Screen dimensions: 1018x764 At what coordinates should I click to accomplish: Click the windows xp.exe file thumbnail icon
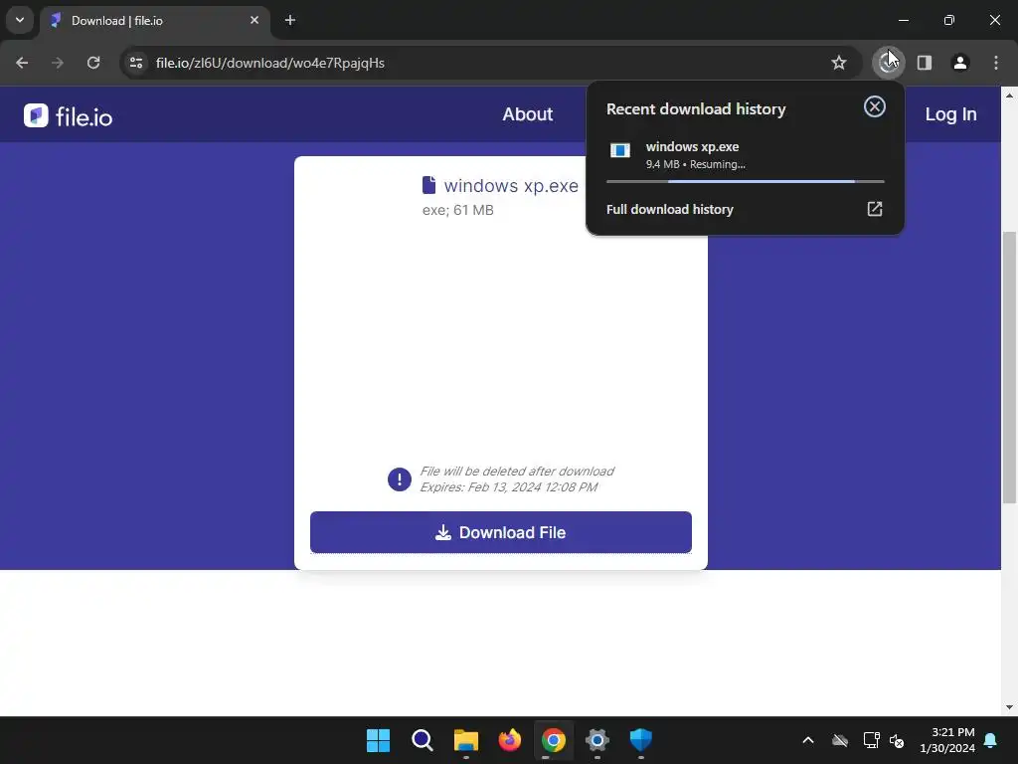[x=620, y=151]
